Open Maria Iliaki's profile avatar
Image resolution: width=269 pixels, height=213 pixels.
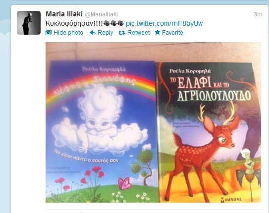click(29, 23)
